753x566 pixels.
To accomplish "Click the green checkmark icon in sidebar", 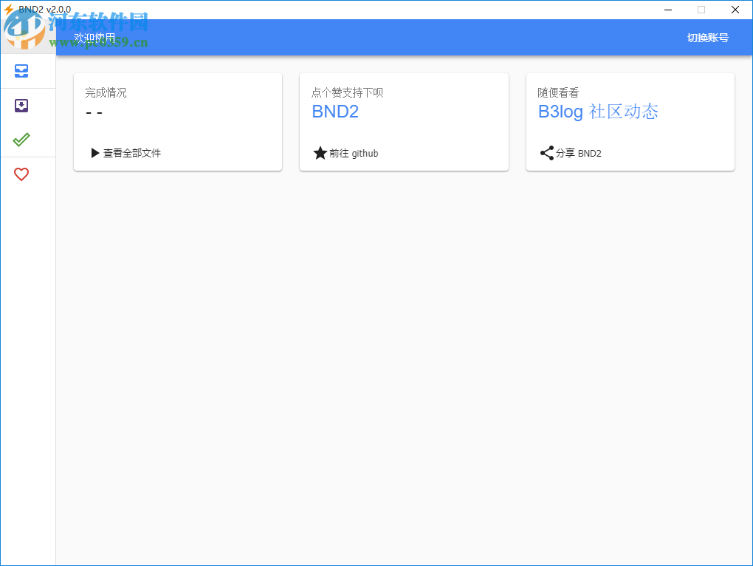I will click(x=21, y=139).
